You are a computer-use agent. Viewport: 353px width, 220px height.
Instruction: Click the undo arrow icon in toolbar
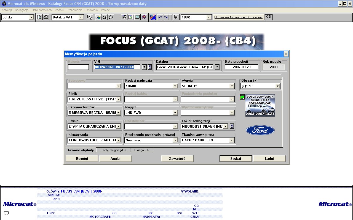(x=160, y=17)
